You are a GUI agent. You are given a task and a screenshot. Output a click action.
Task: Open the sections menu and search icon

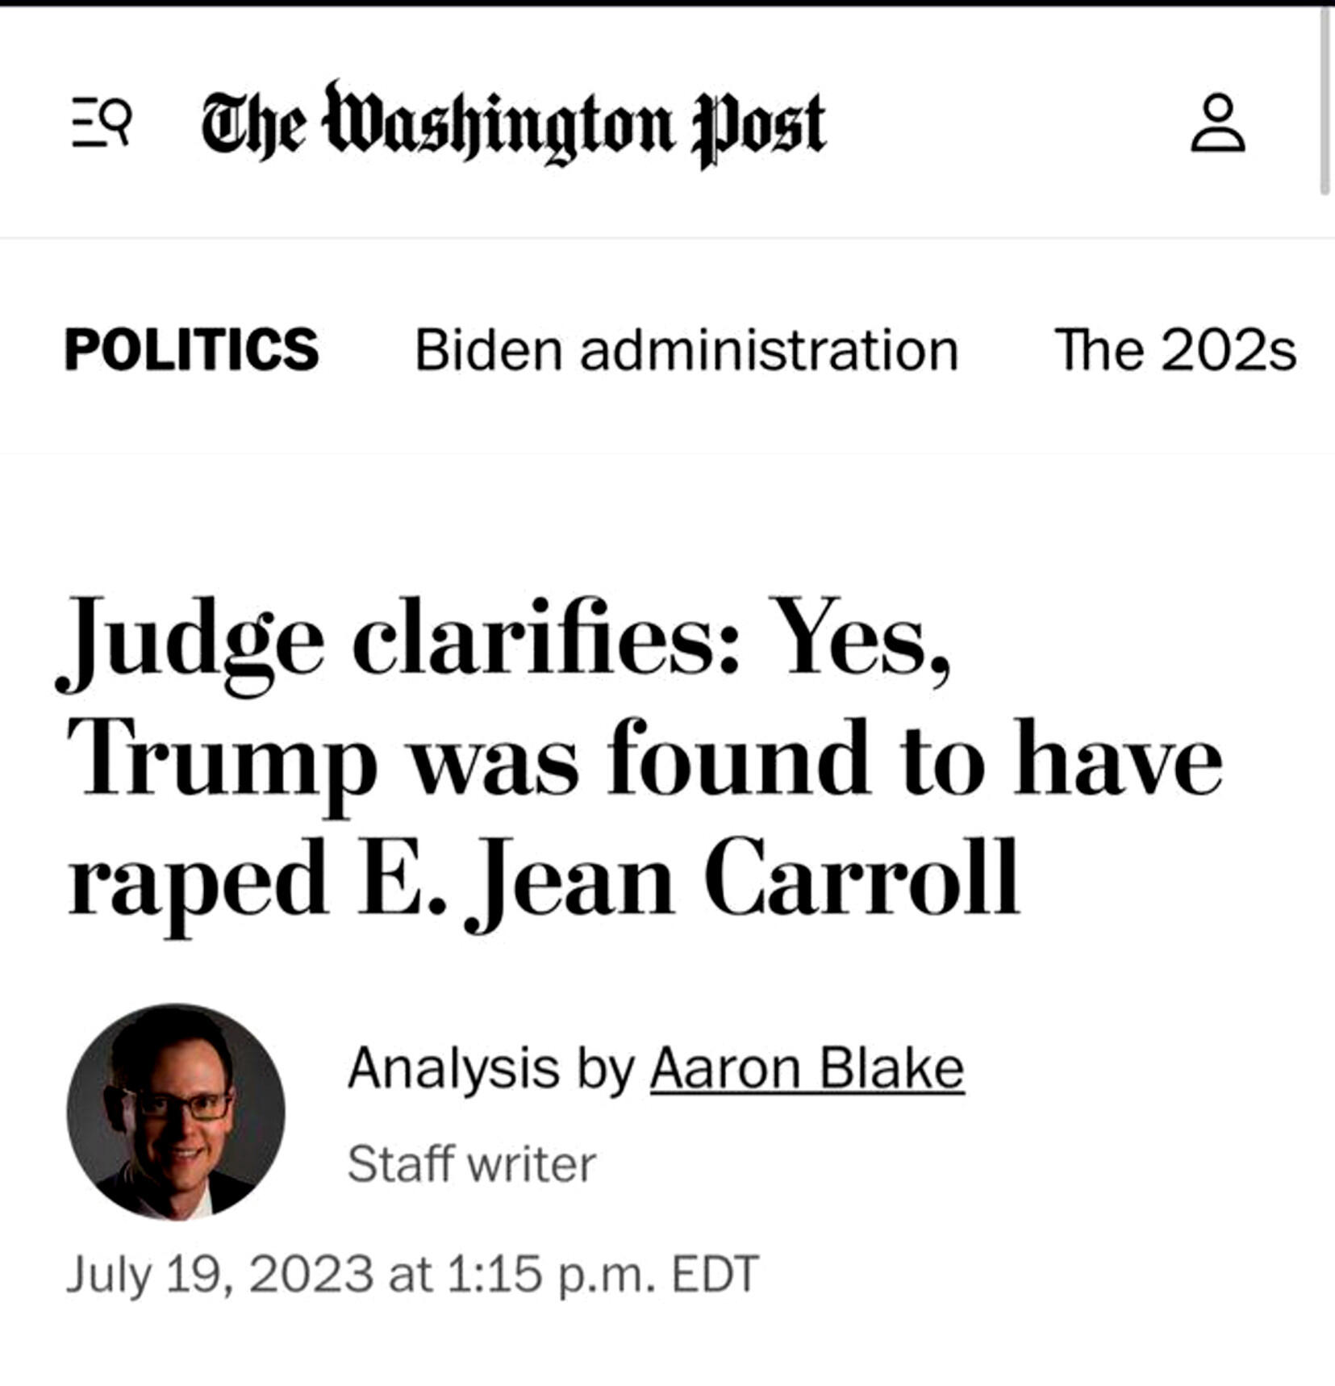pos(101,122)
